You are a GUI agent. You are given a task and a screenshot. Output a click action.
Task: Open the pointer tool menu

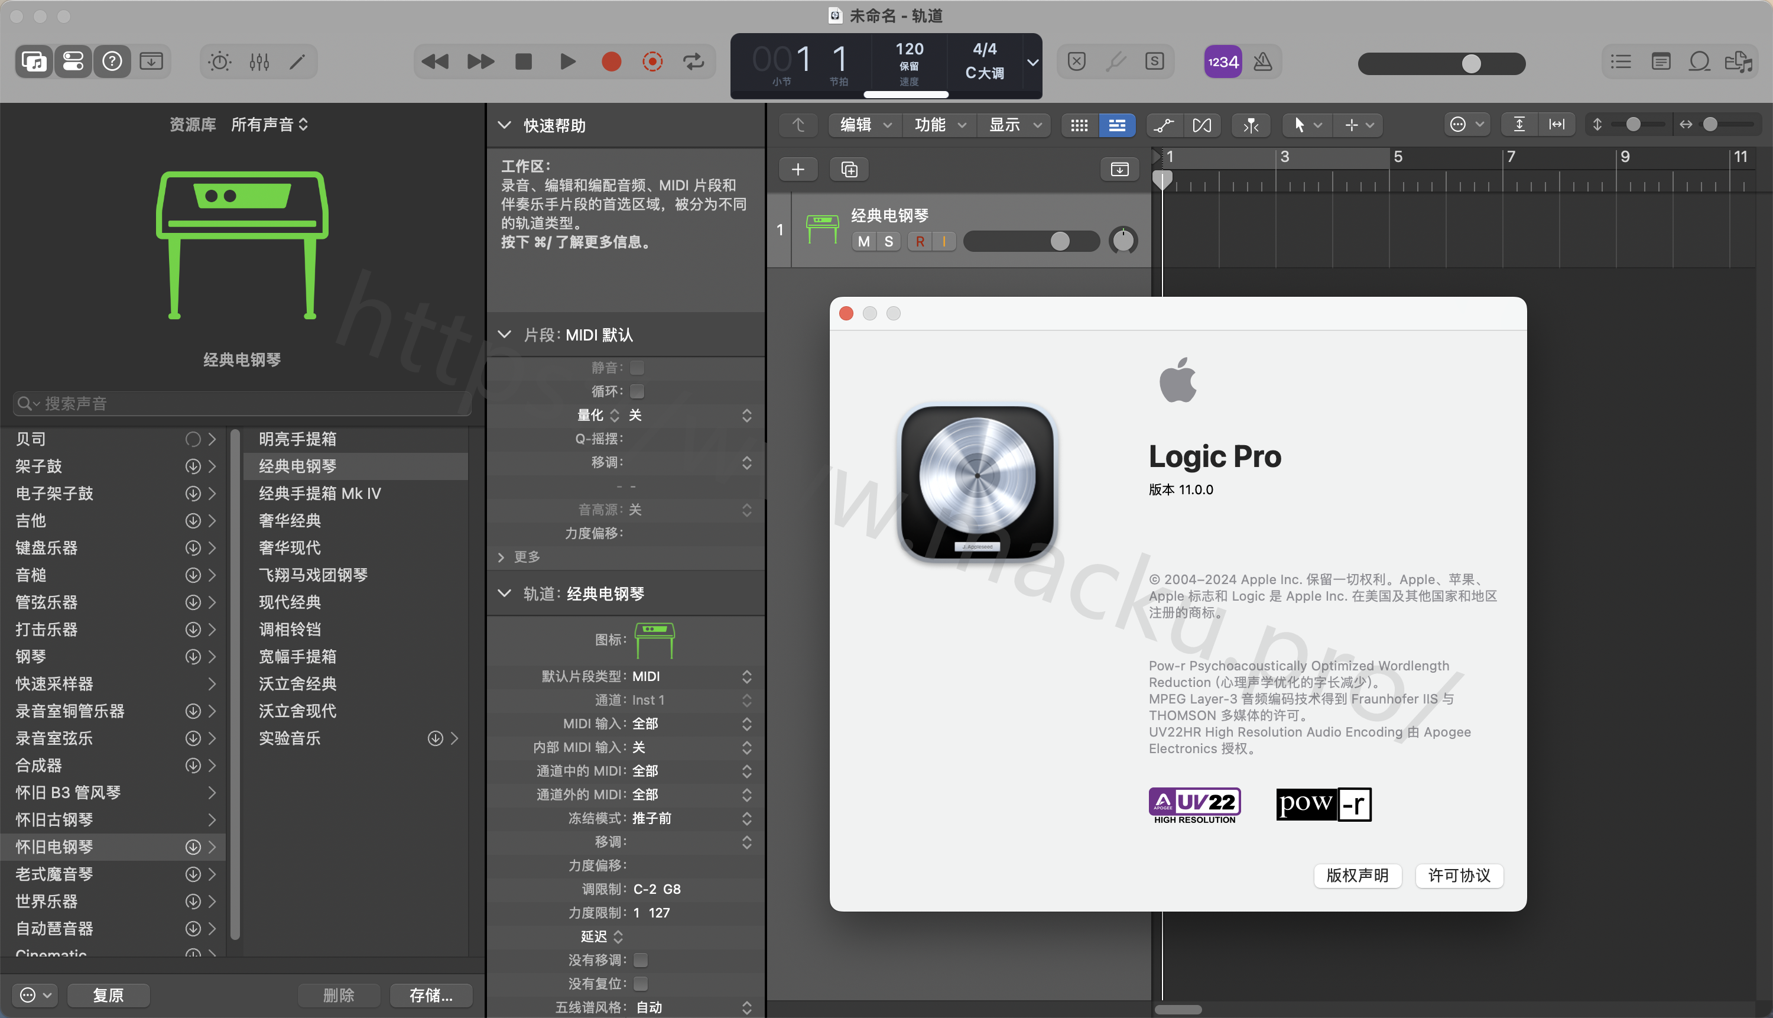[1307, 125]
